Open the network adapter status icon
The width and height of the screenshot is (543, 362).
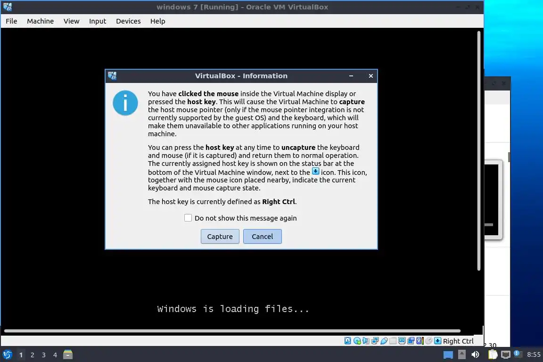pyautogui.click(x=375, y=341)
